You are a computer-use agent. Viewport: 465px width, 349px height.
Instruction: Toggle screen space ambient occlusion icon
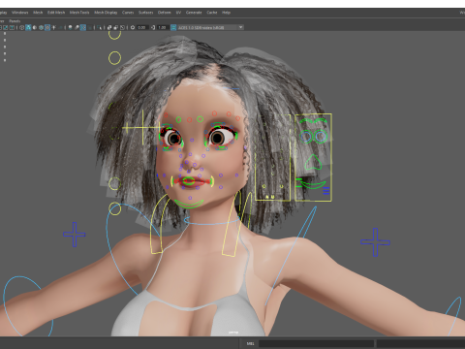coord(70,27)
